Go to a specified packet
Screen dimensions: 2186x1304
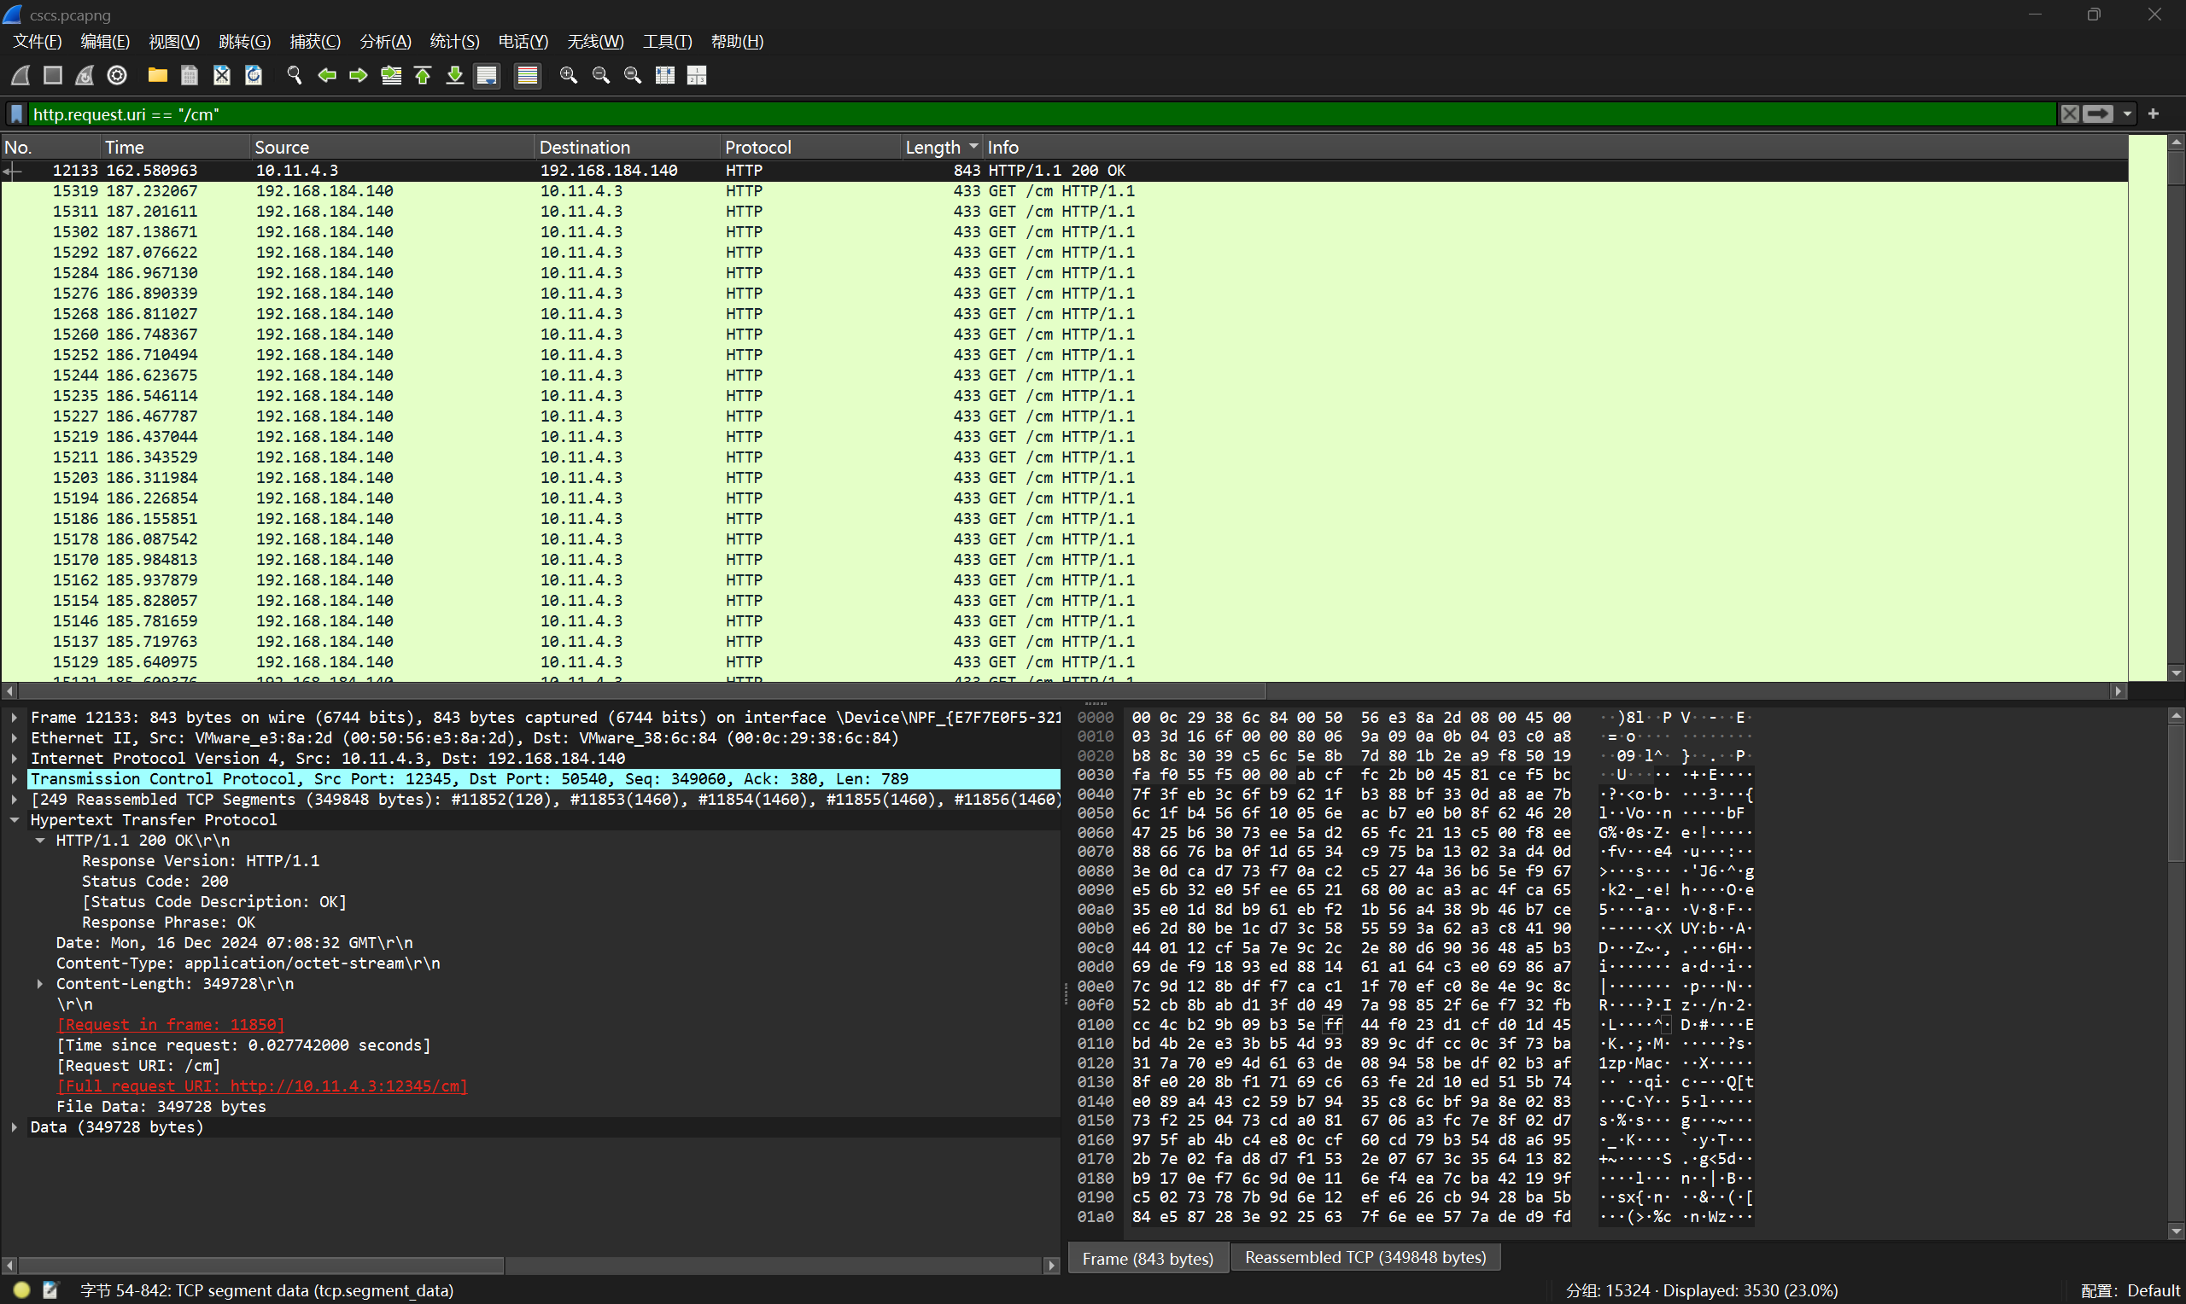point(391,76)
